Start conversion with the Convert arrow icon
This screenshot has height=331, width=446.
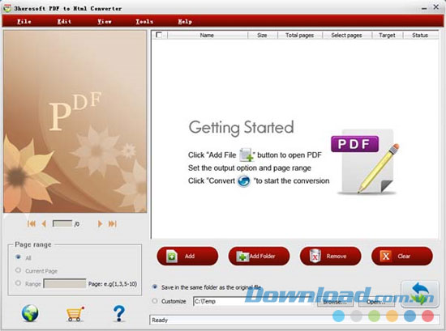point(420,294)
